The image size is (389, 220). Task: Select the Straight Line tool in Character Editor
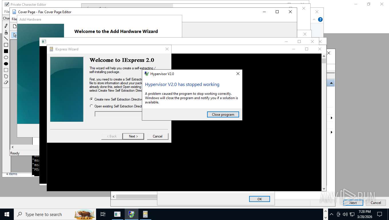[6, 39]
